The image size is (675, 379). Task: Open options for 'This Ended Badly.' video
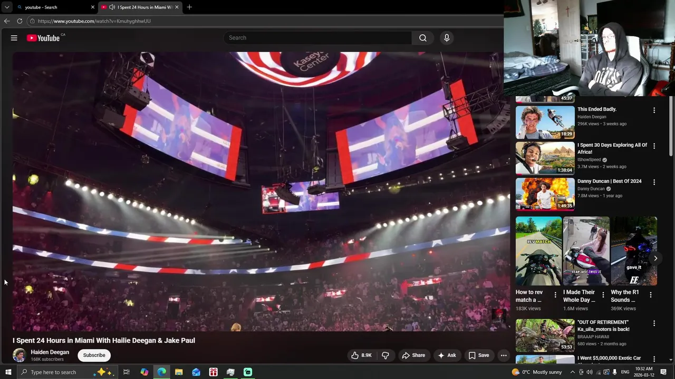[654, 111]
